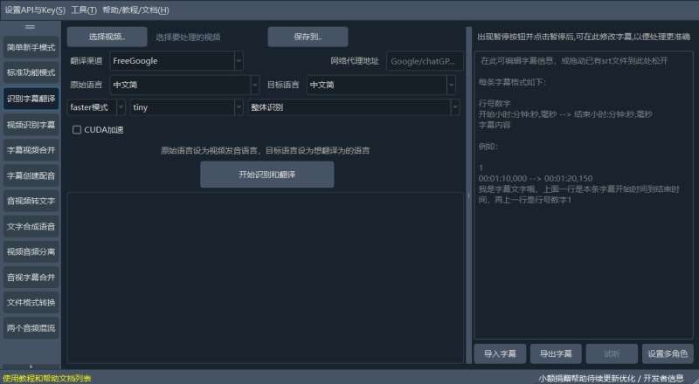Open 小额捐赠帮助持续更新优化 / 开发者信息 link
Image resolution: width=699 pixels, height=384 pixels.
coord(611,378)
